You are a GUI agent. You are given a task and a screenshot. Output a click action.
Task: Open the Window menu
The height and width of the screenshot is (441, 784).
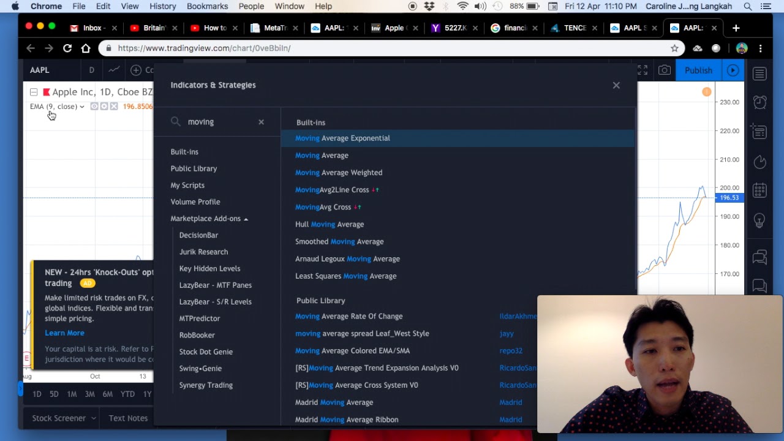290,6
